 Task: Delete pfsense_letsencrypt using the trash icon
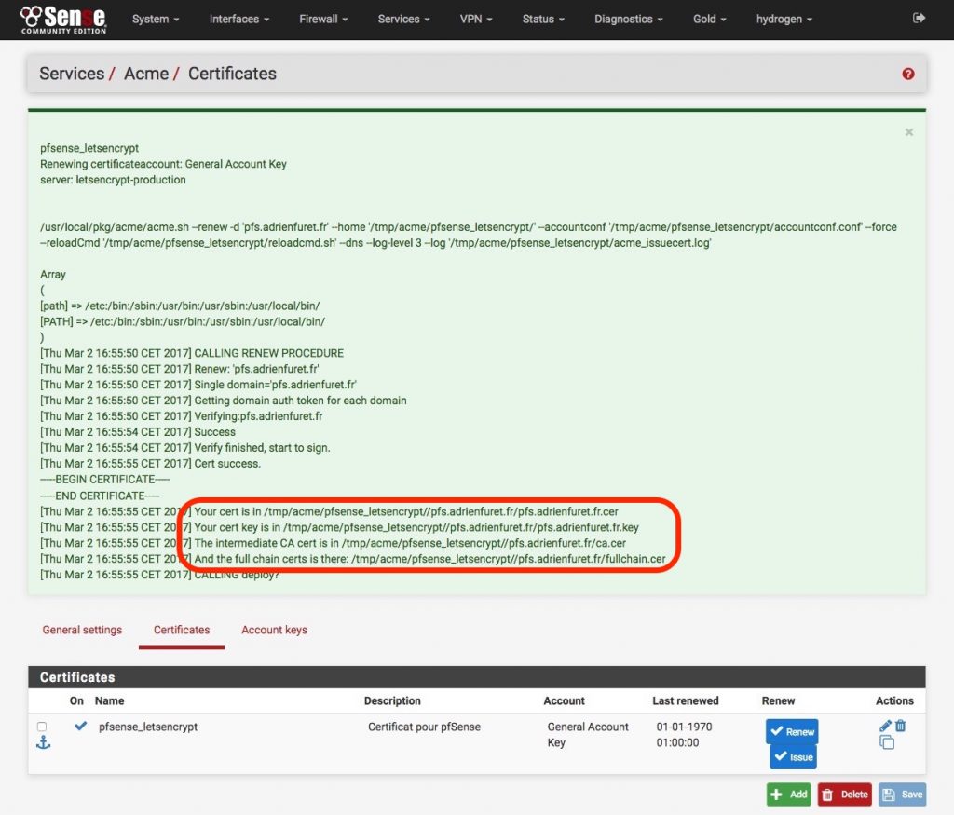coord(901,726)
